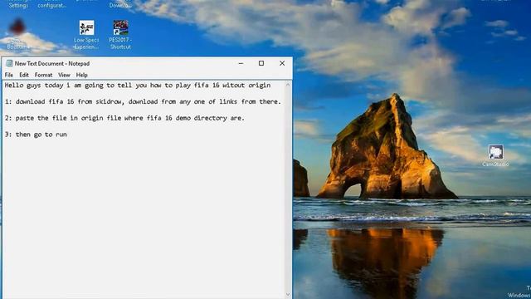Close the Notepad window
Image resolution: width=531 pixels, height=299 pixels.
[282, 63]
